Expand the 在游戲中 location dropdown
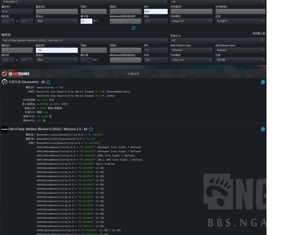 (240, 21)
